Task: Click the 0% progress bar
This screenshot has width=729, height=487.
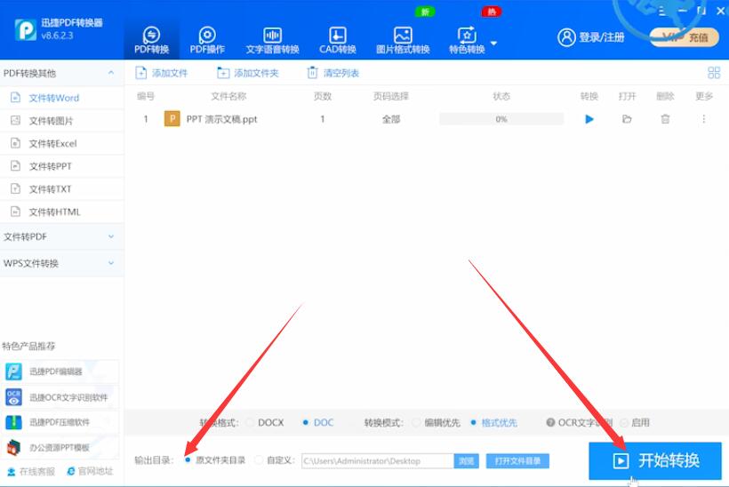Action: pos(501,119)
